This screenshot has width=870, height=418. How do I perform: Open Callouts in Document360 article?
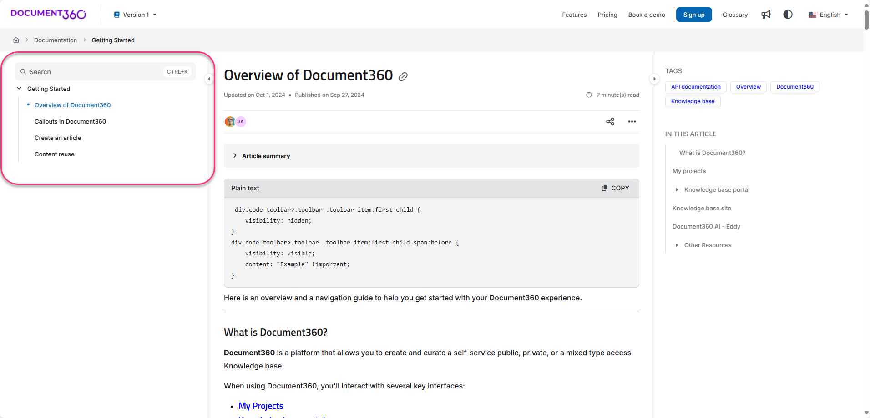pyautogui.click(x=70, y=121)
